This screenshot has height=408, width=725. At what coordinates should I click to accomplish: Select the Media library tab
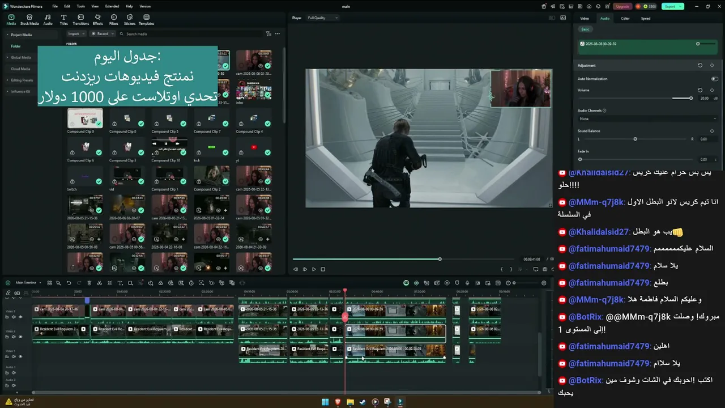(x=11, y=20)
